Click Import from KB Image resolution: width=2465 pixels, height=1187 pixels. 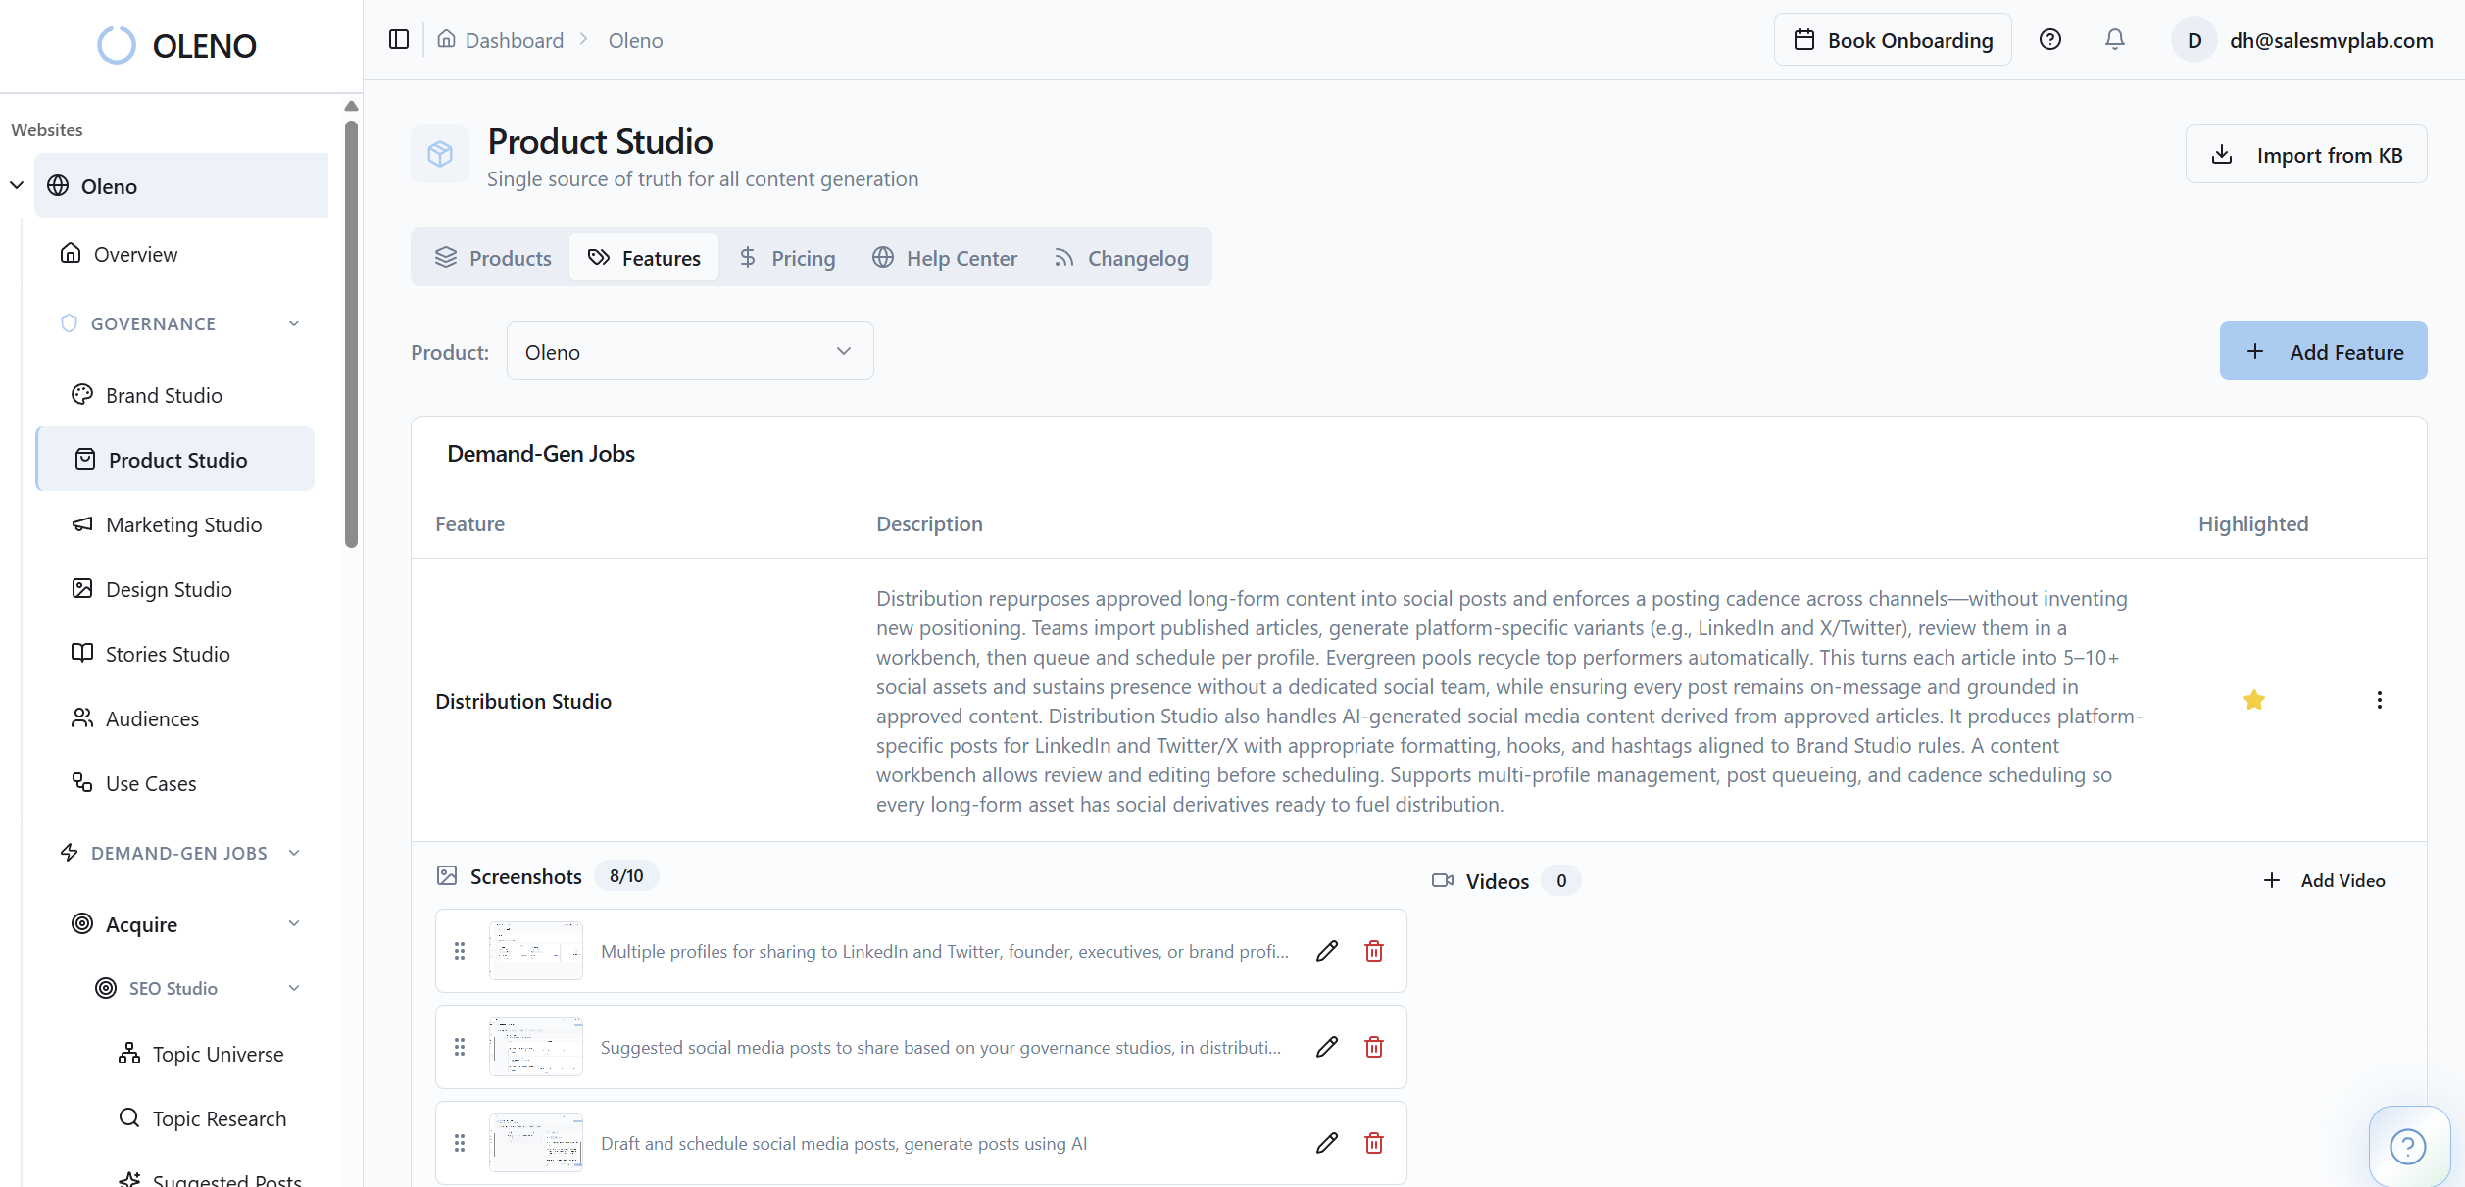click(2306, 154)
